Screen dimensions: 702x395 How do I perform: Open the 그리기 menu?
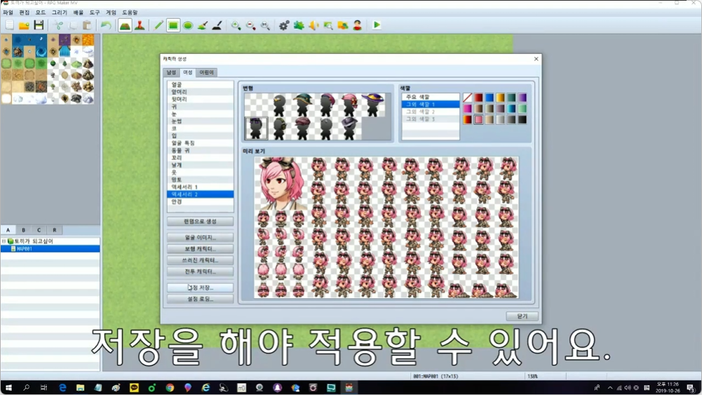click(59, 13)
